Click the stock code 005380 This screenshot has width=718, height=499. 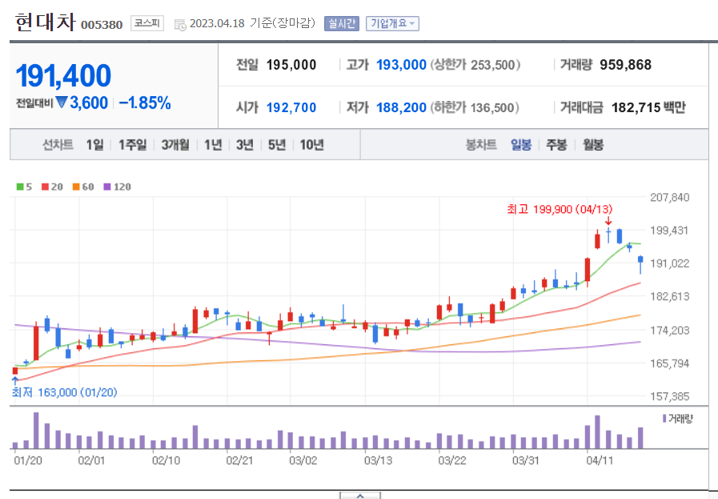click(x=102, y=25)
